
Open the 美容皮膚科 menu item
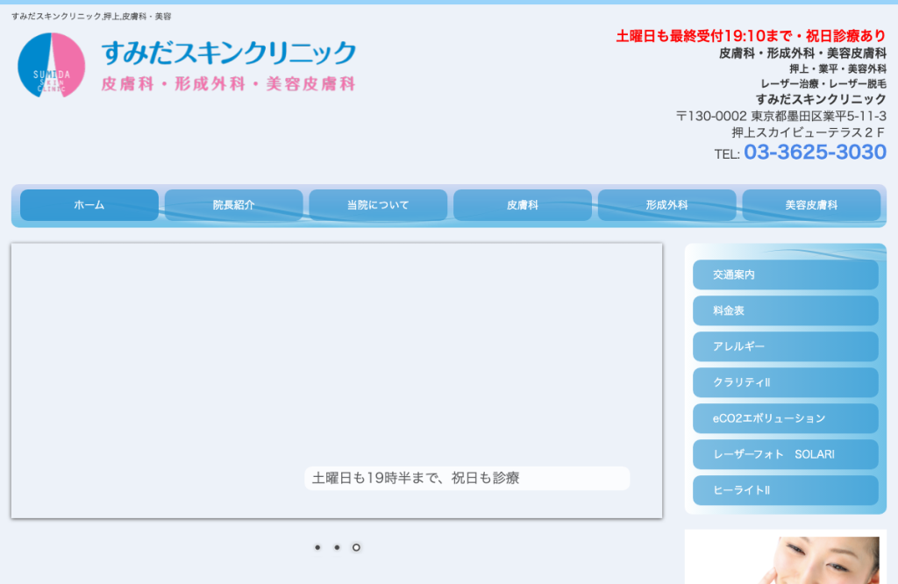(811, 205)
